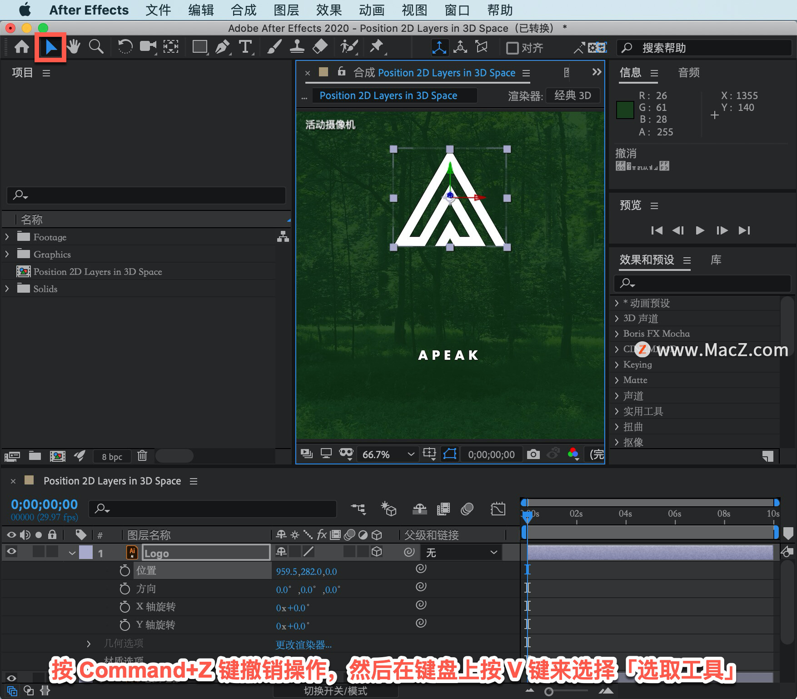Select the Brush tool
The image size is (797, 699).
coord(274,47)
